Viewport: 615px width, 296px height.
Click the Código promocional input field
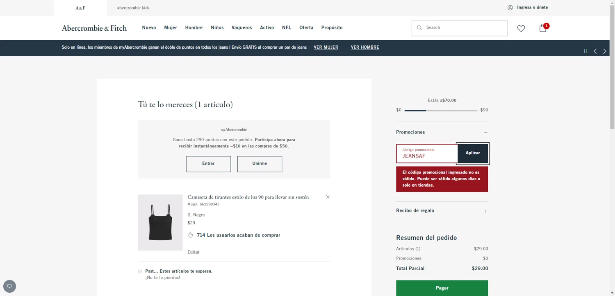tap(427, 154)
